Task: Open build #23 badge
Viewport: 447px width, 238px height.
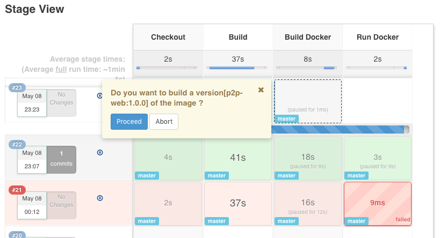Action: [18, 87]
